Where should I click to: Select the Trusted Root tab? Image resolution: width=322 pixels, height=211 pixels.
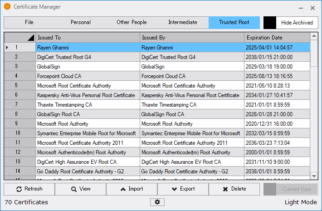point(234,22)
